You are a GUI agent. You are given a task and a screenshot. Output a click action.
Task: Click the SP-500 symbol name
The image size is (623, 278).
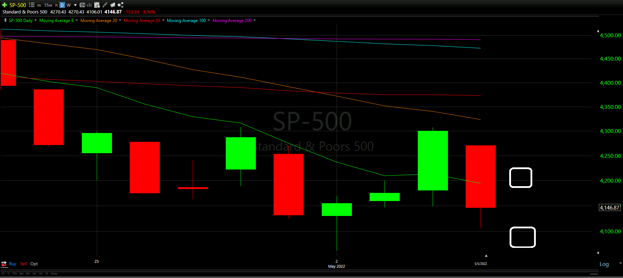coord(18,5)
